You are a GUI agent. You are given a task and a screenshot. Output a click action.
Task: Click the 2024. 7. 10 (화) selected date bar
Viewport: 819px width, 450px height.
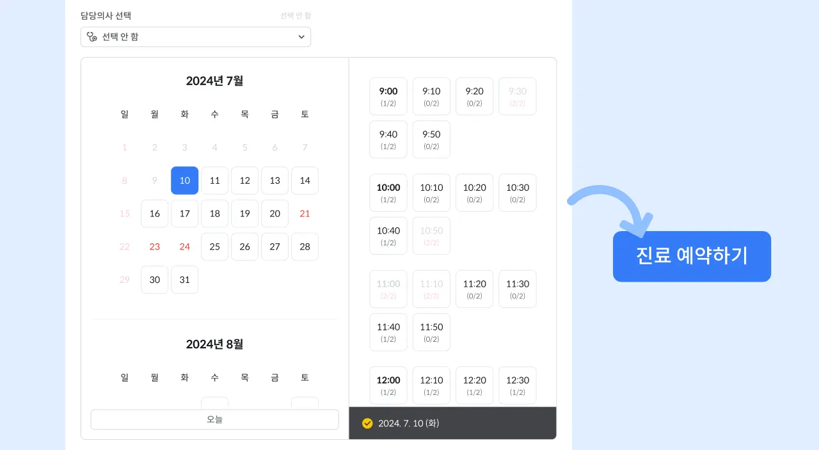pyautogui.click(x=453, y=423)
